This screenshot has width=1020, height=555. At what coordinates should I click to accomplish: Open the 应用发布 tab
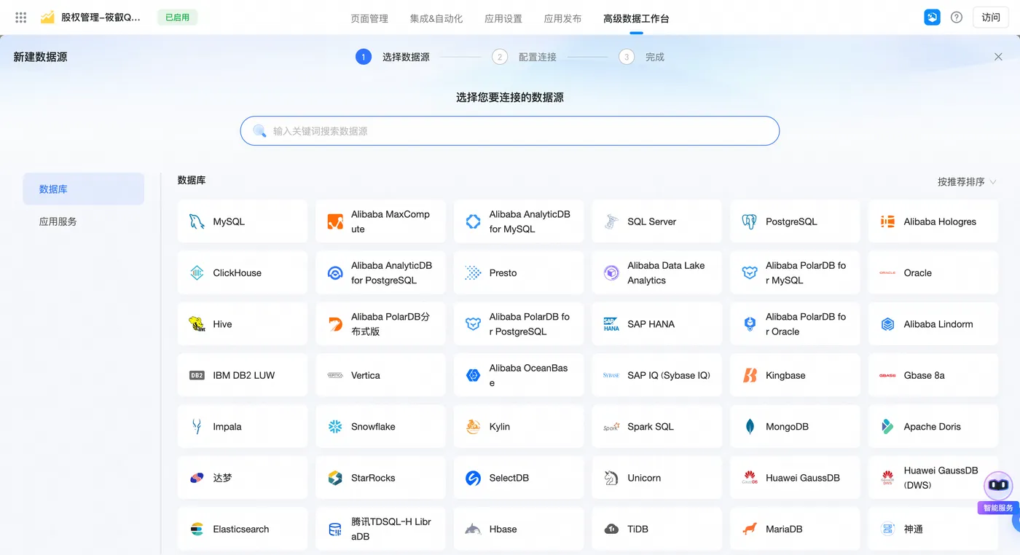[562, 18]
